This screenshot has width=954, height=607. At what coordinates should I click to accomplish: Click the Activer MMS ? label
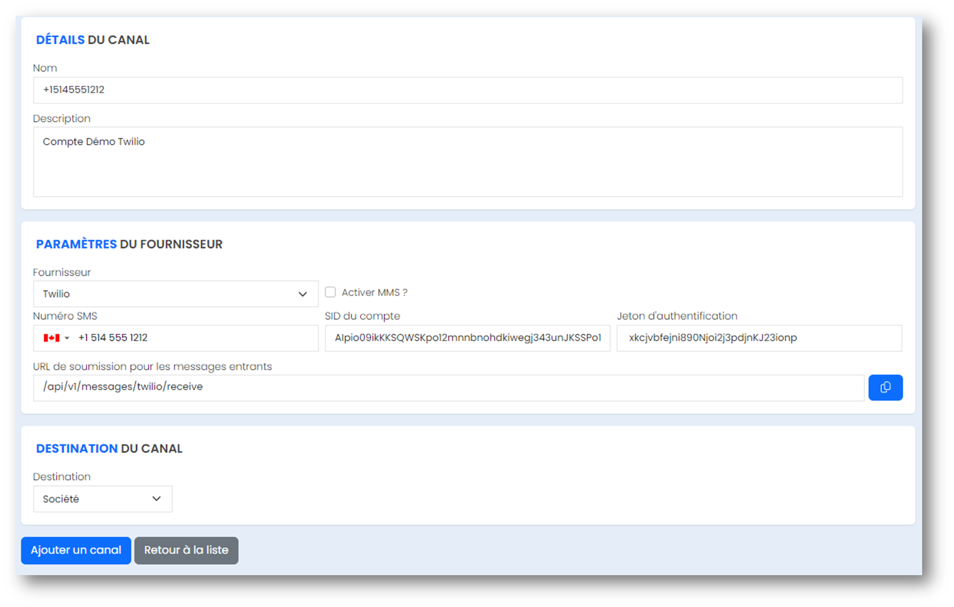click(x=374, y=292)
